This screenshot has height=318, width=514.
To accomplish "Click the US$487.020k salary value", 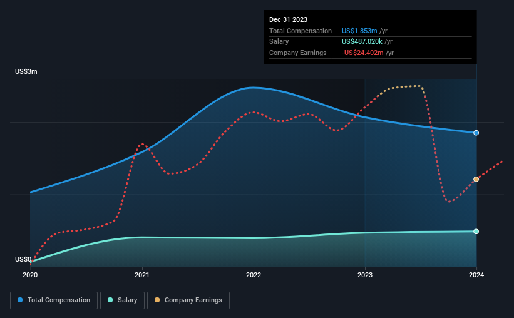I will coord(362,42).
